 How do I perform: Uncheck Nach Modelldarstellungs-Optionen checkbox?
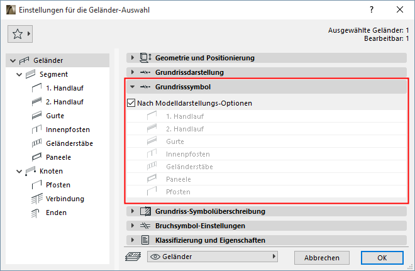click(x=131, y=103)
